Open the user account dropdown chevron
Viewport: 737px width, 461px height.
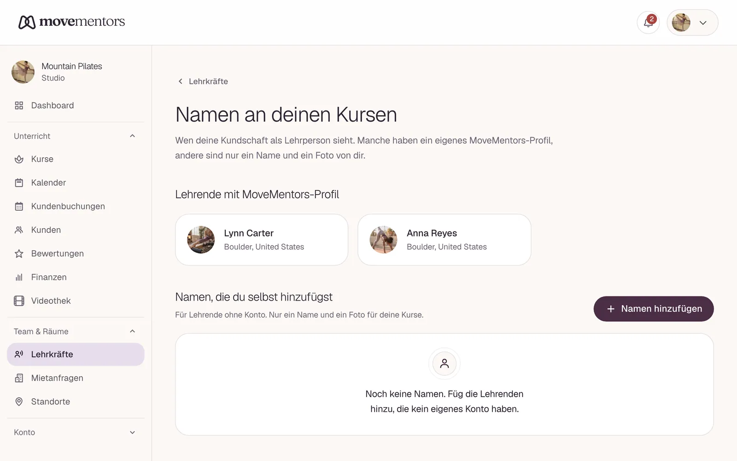[703, 23]
